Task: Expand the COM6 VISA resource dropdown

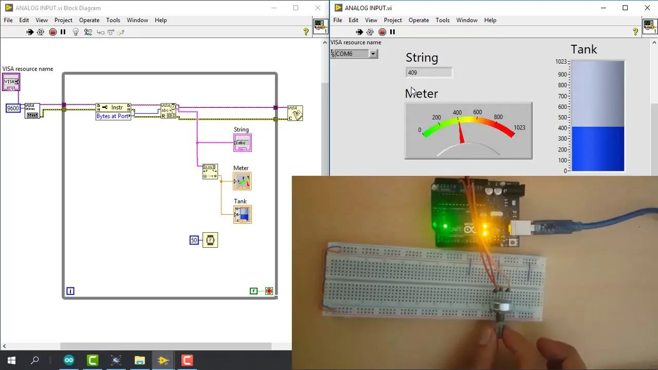Action: click(373, 54)
